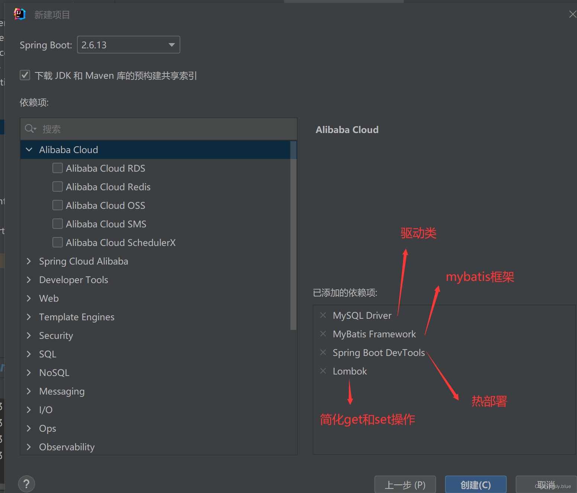Check Alibaba Cloud SMS

tap(58, 224)
